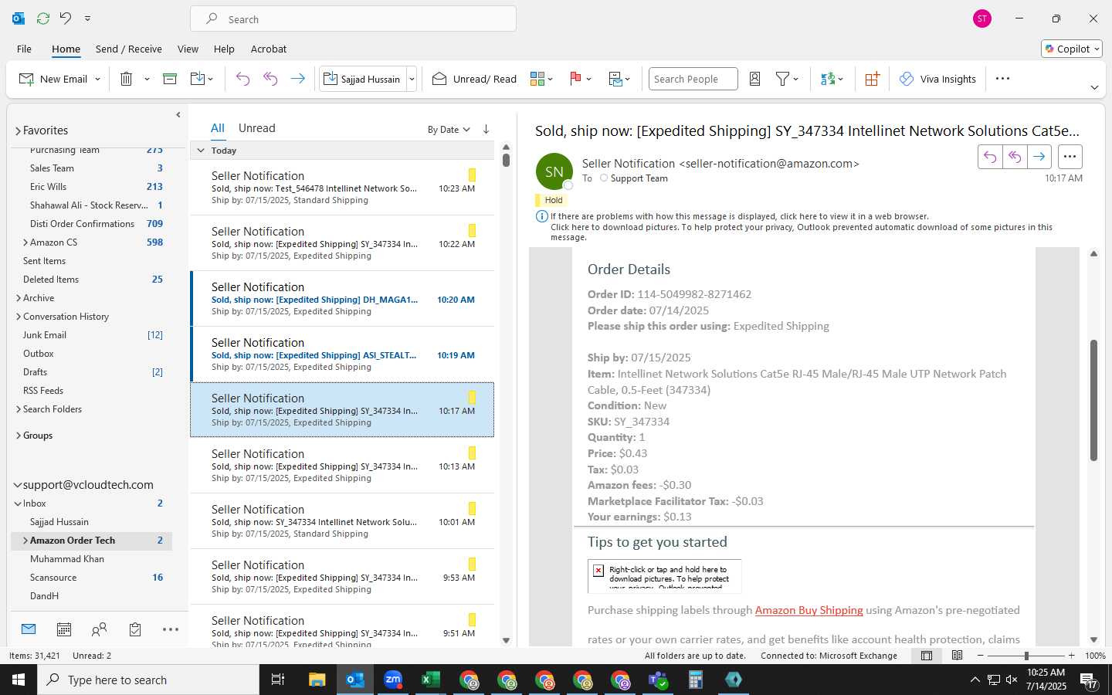The height and width of the screenshot is (695, 1112).
Task: Click the Follow Up flag icon
Action: pos(575,79)
